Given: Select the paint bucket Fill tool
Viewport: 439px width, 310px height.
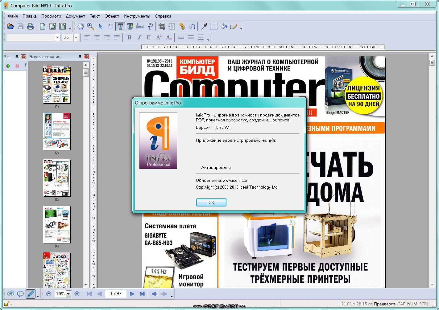Looking at the screenshot, I should [224, 27].
